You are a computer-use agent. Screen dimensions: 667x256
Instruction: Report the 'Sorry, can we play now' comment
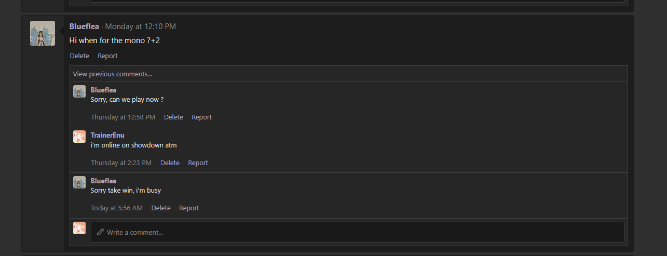pyautogui.click(x=201, y=117)
